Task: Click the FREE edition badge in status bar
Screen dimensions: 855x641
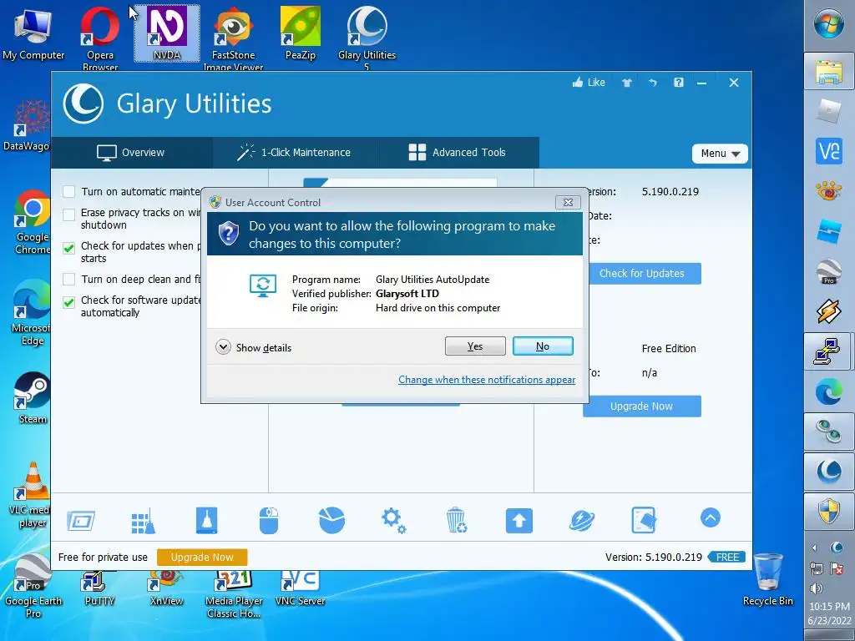Action: [x=727, y=557]
